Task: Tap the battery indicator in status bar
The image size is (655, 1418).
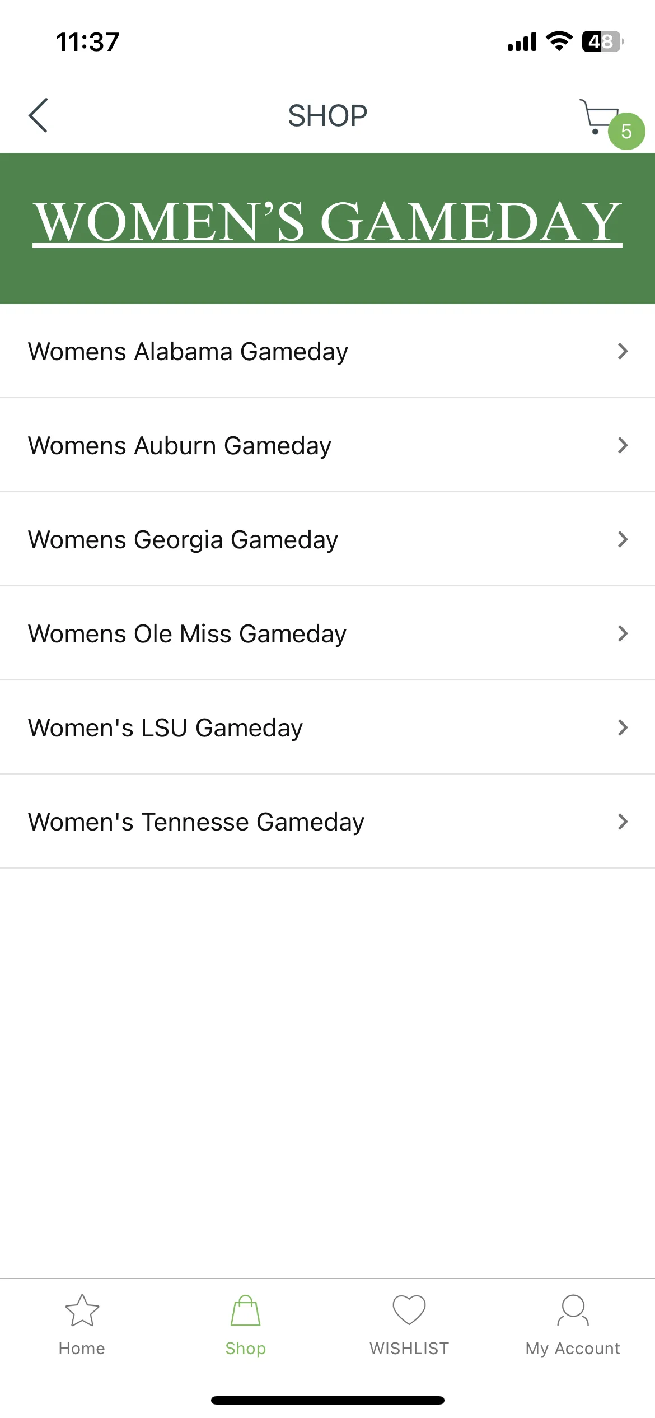Action: click(603, 41)
